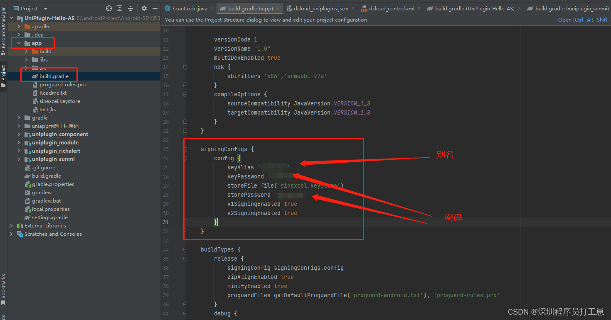The image size is (611, 320).
Task: Switch to the dcloud_uniplugins.json tab
Action: click(321, 8)
